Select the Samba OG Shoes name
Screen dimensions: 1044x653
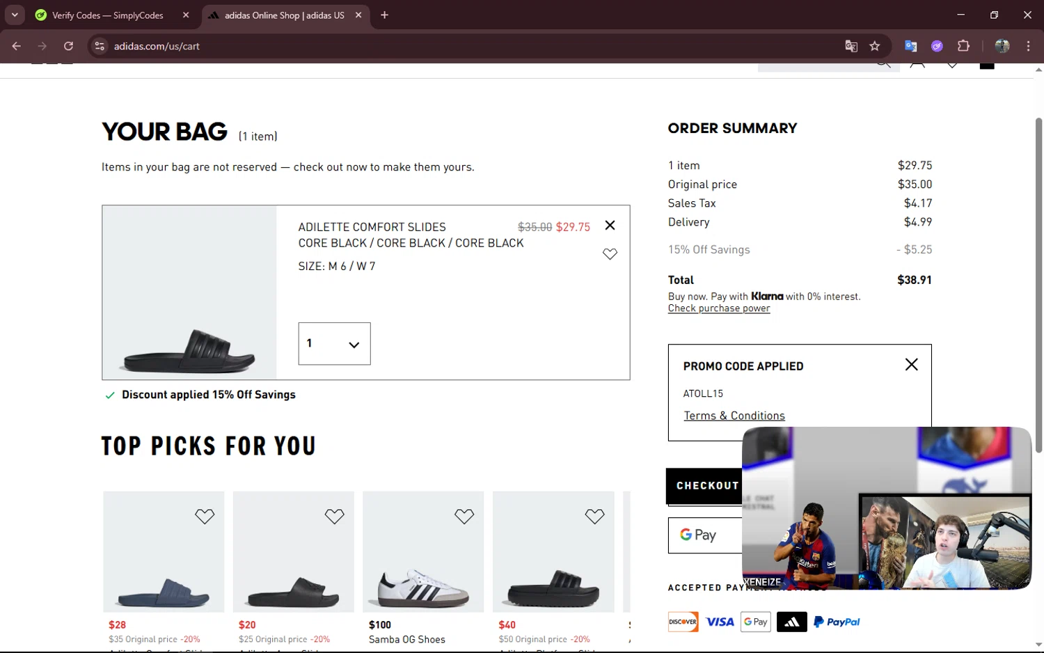pyautogui.click(x=407, y=639)
